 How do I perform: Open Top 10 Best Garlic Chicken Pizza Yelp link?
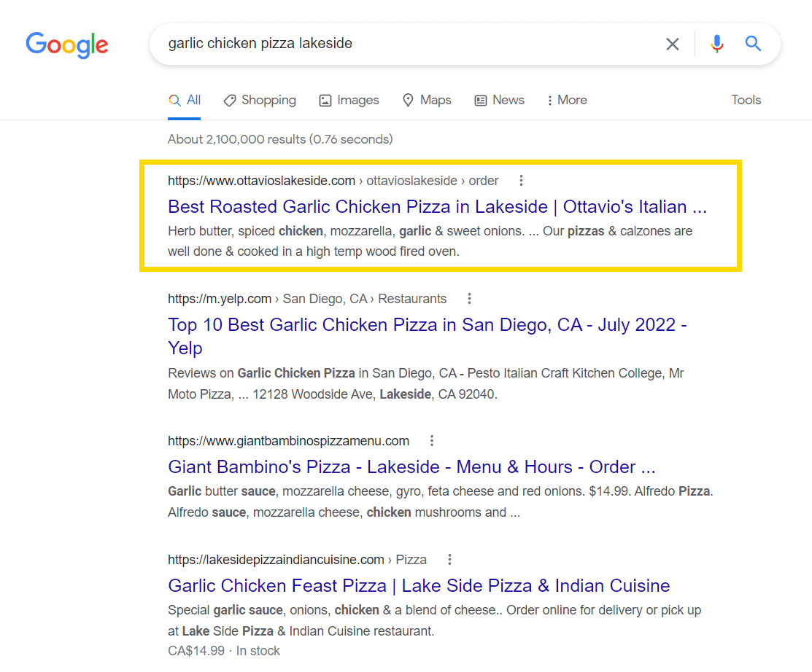tap(428, 336)
